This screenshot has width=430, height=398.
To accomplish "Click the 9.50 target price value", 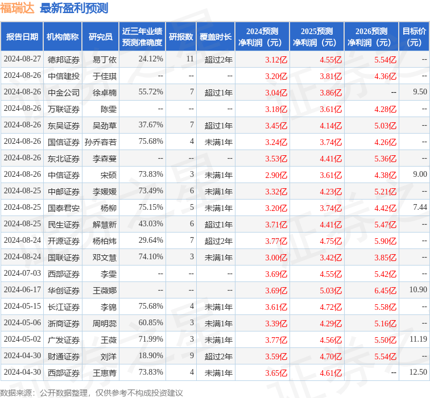I will (420, 92).
